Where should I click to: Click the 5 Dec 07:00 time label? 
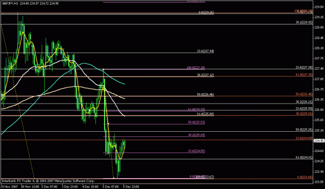point(111,186)
